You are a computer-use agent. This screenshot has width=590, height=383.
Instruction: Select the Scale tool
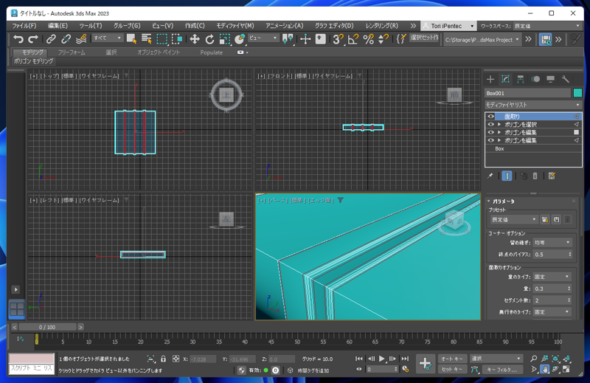tap(225, 39)
